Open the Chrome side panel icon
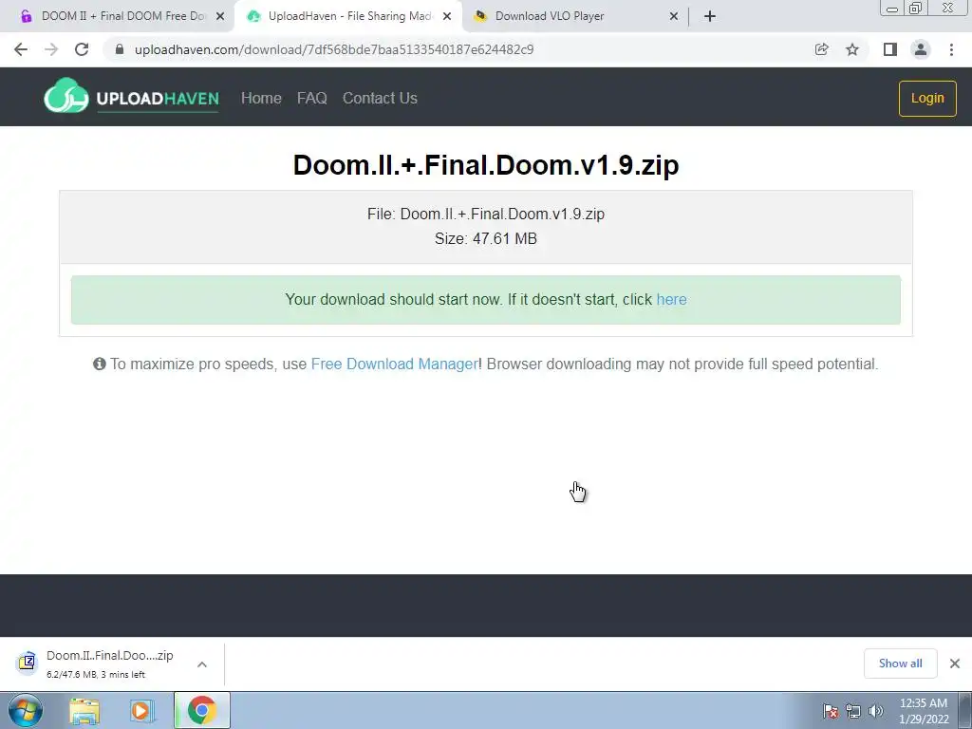The width and height of the screenshot is (972, 729). pos(890,49)
